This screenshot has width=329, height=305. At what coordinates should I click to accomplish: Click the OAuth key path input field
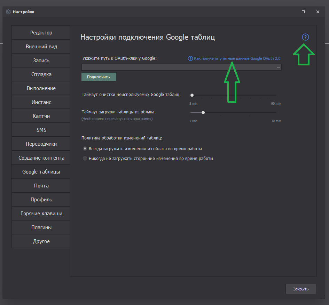[x=178, y=67]
